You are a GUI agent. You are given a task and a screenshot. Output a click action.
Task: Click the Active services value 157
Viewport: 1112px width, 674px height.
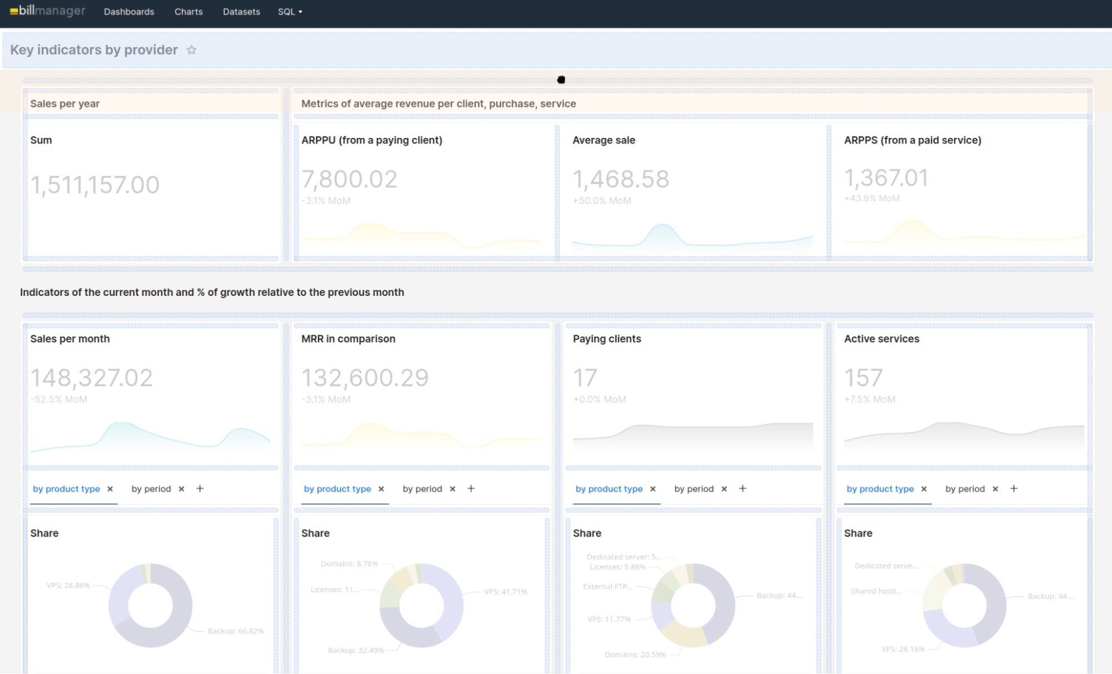pyautogui.click(x=863, y=378)
